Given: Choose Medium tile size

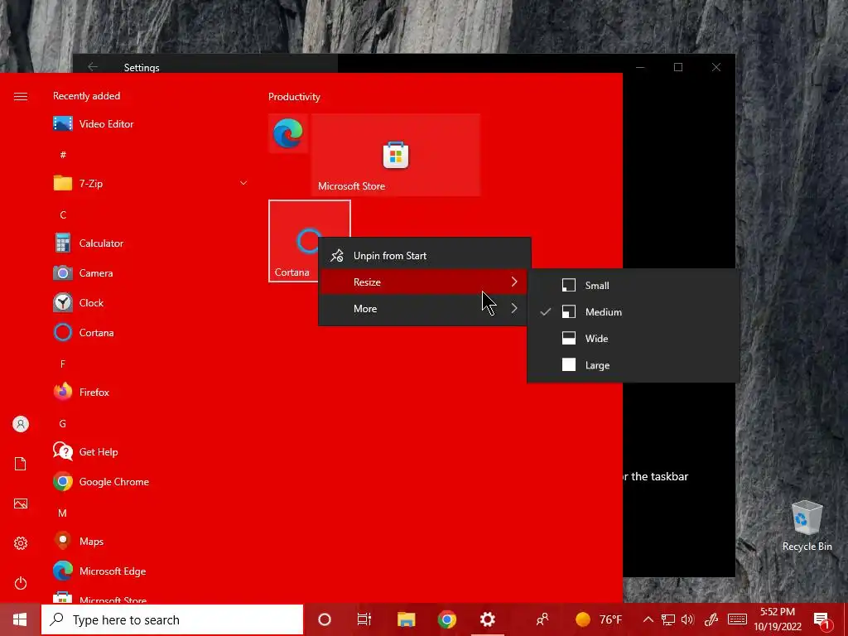Looking at the screenshot, I should (633, 312).
